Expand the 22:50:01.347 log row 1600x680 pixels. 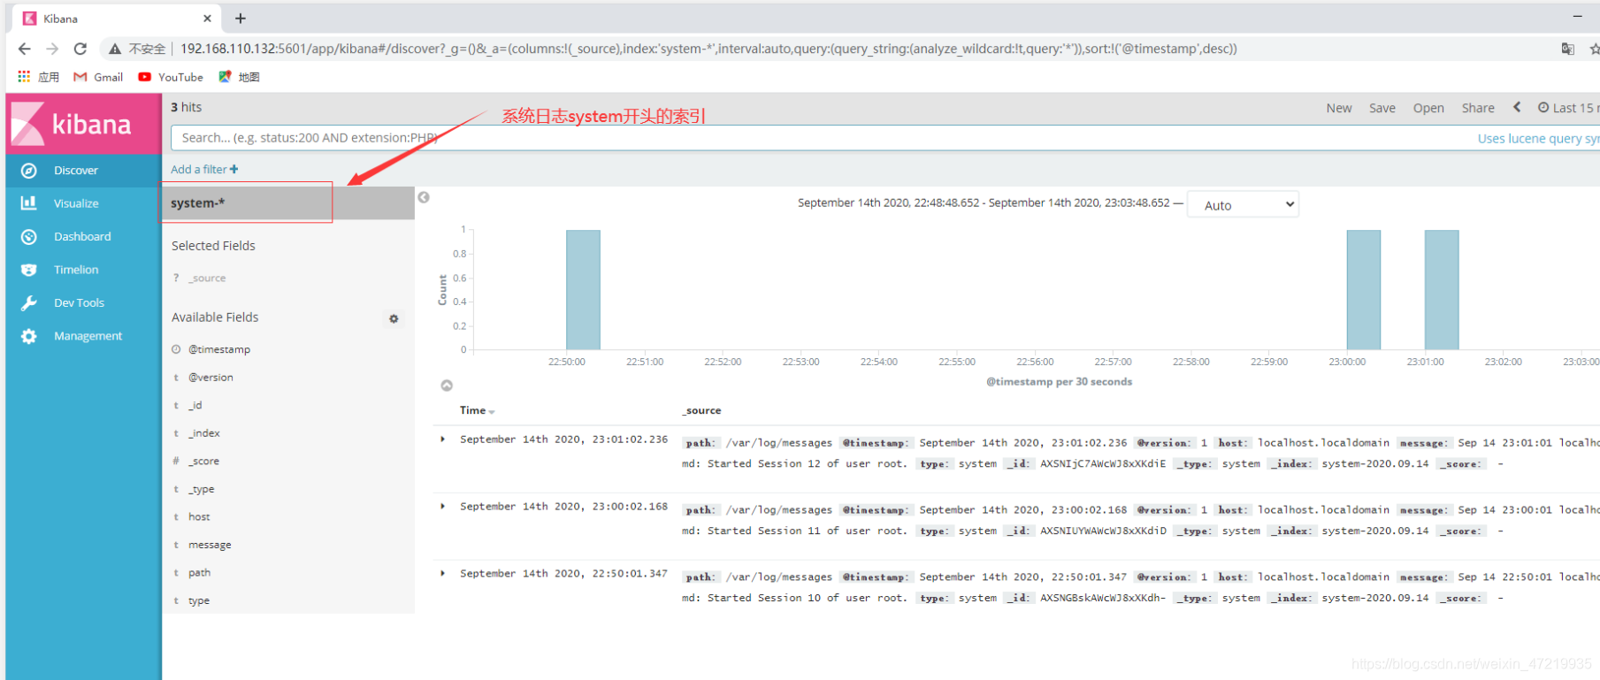click(x=443, y=573)
